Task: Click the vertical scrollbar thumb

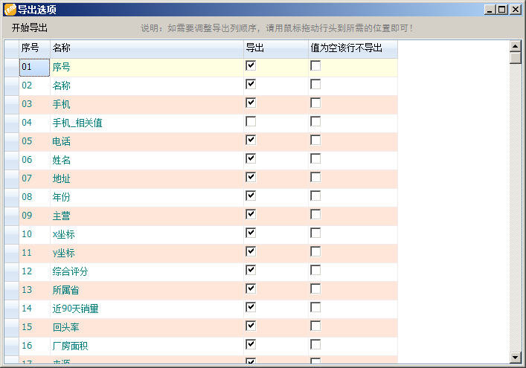Action: (515, 59)
